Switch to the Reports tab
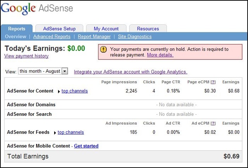248x168 pixels. pos(17,29)
